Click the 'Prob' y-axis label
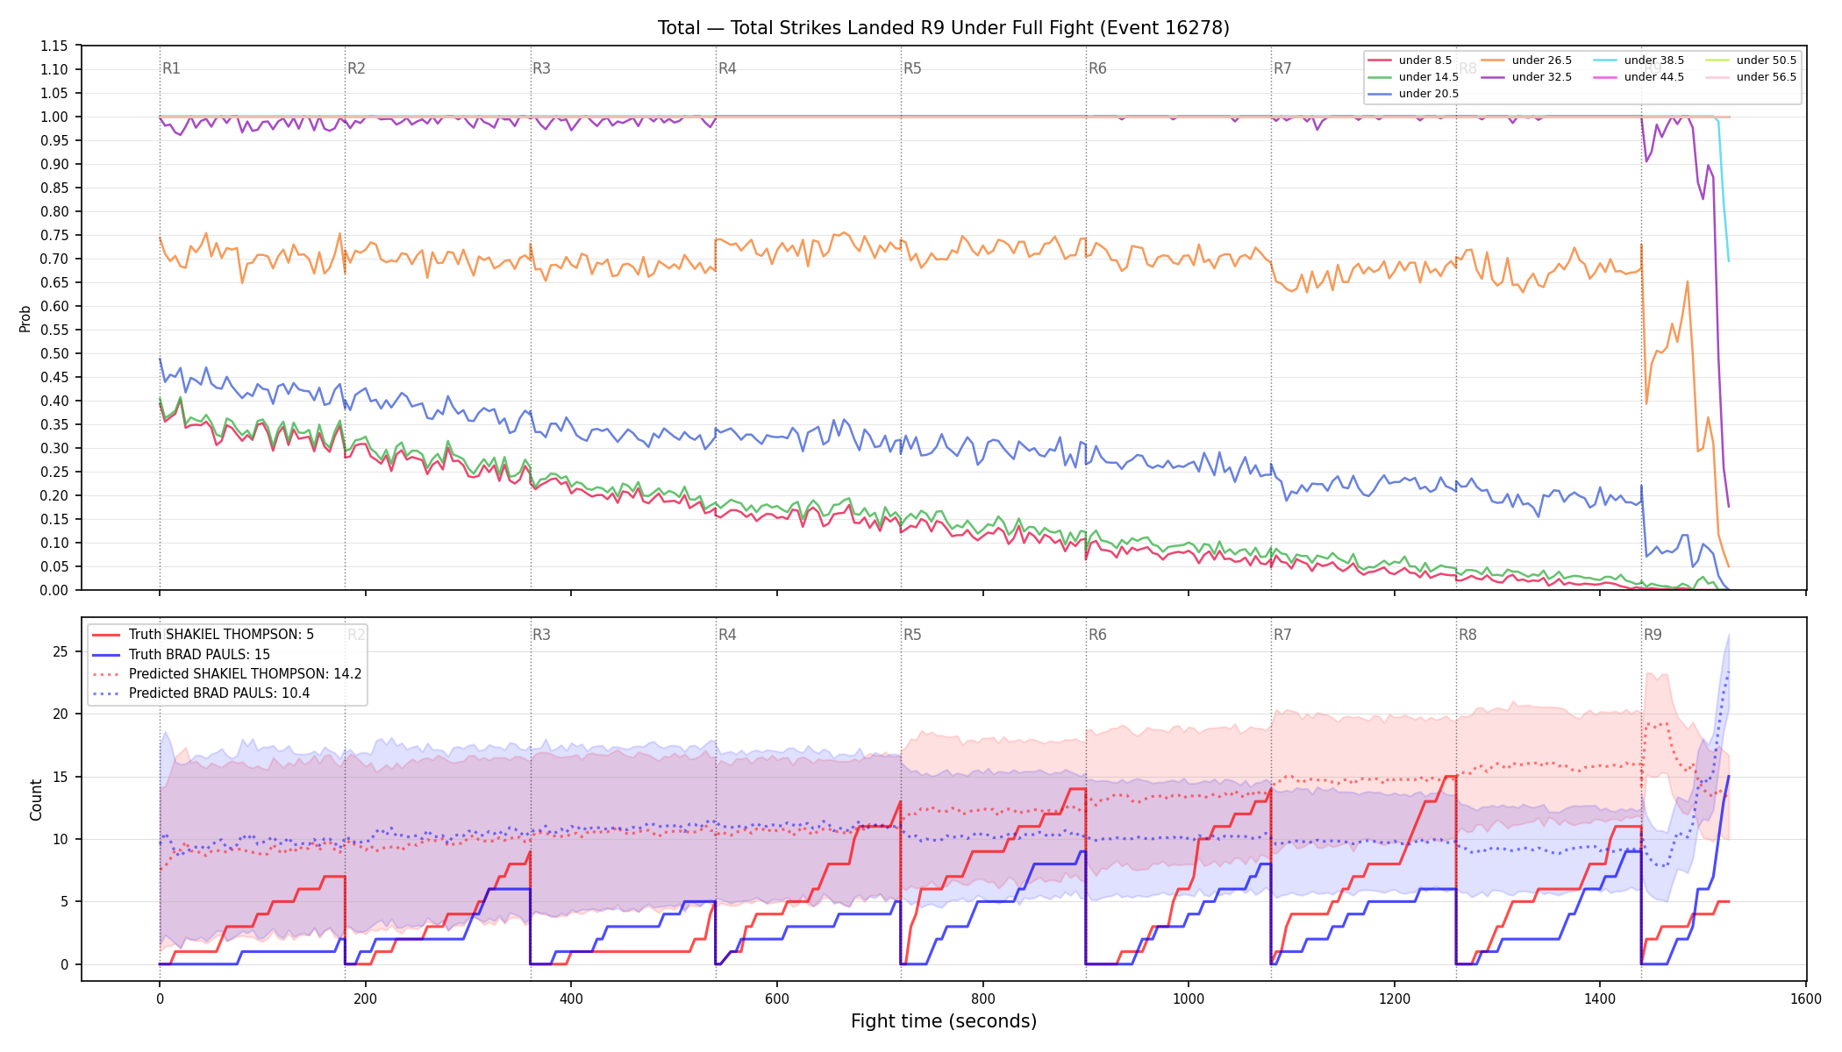 click(x=25, y=318)
